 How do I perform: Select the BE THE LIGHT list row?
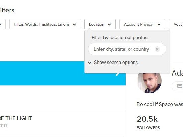[63, 122]
